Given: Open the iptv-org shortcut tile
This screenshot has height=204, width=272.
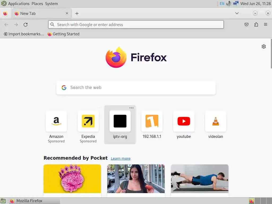Looking at the screenshot, I should (120, 125).
